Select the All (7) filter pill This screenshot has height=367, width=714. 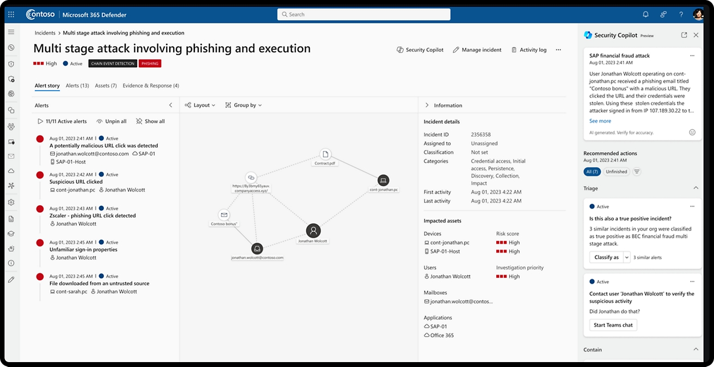click(x=592, y=172)
